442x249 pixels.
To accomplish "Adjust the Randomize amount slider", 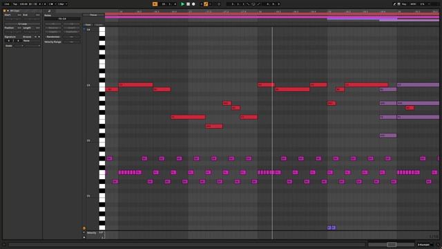I will click(72, 37).
